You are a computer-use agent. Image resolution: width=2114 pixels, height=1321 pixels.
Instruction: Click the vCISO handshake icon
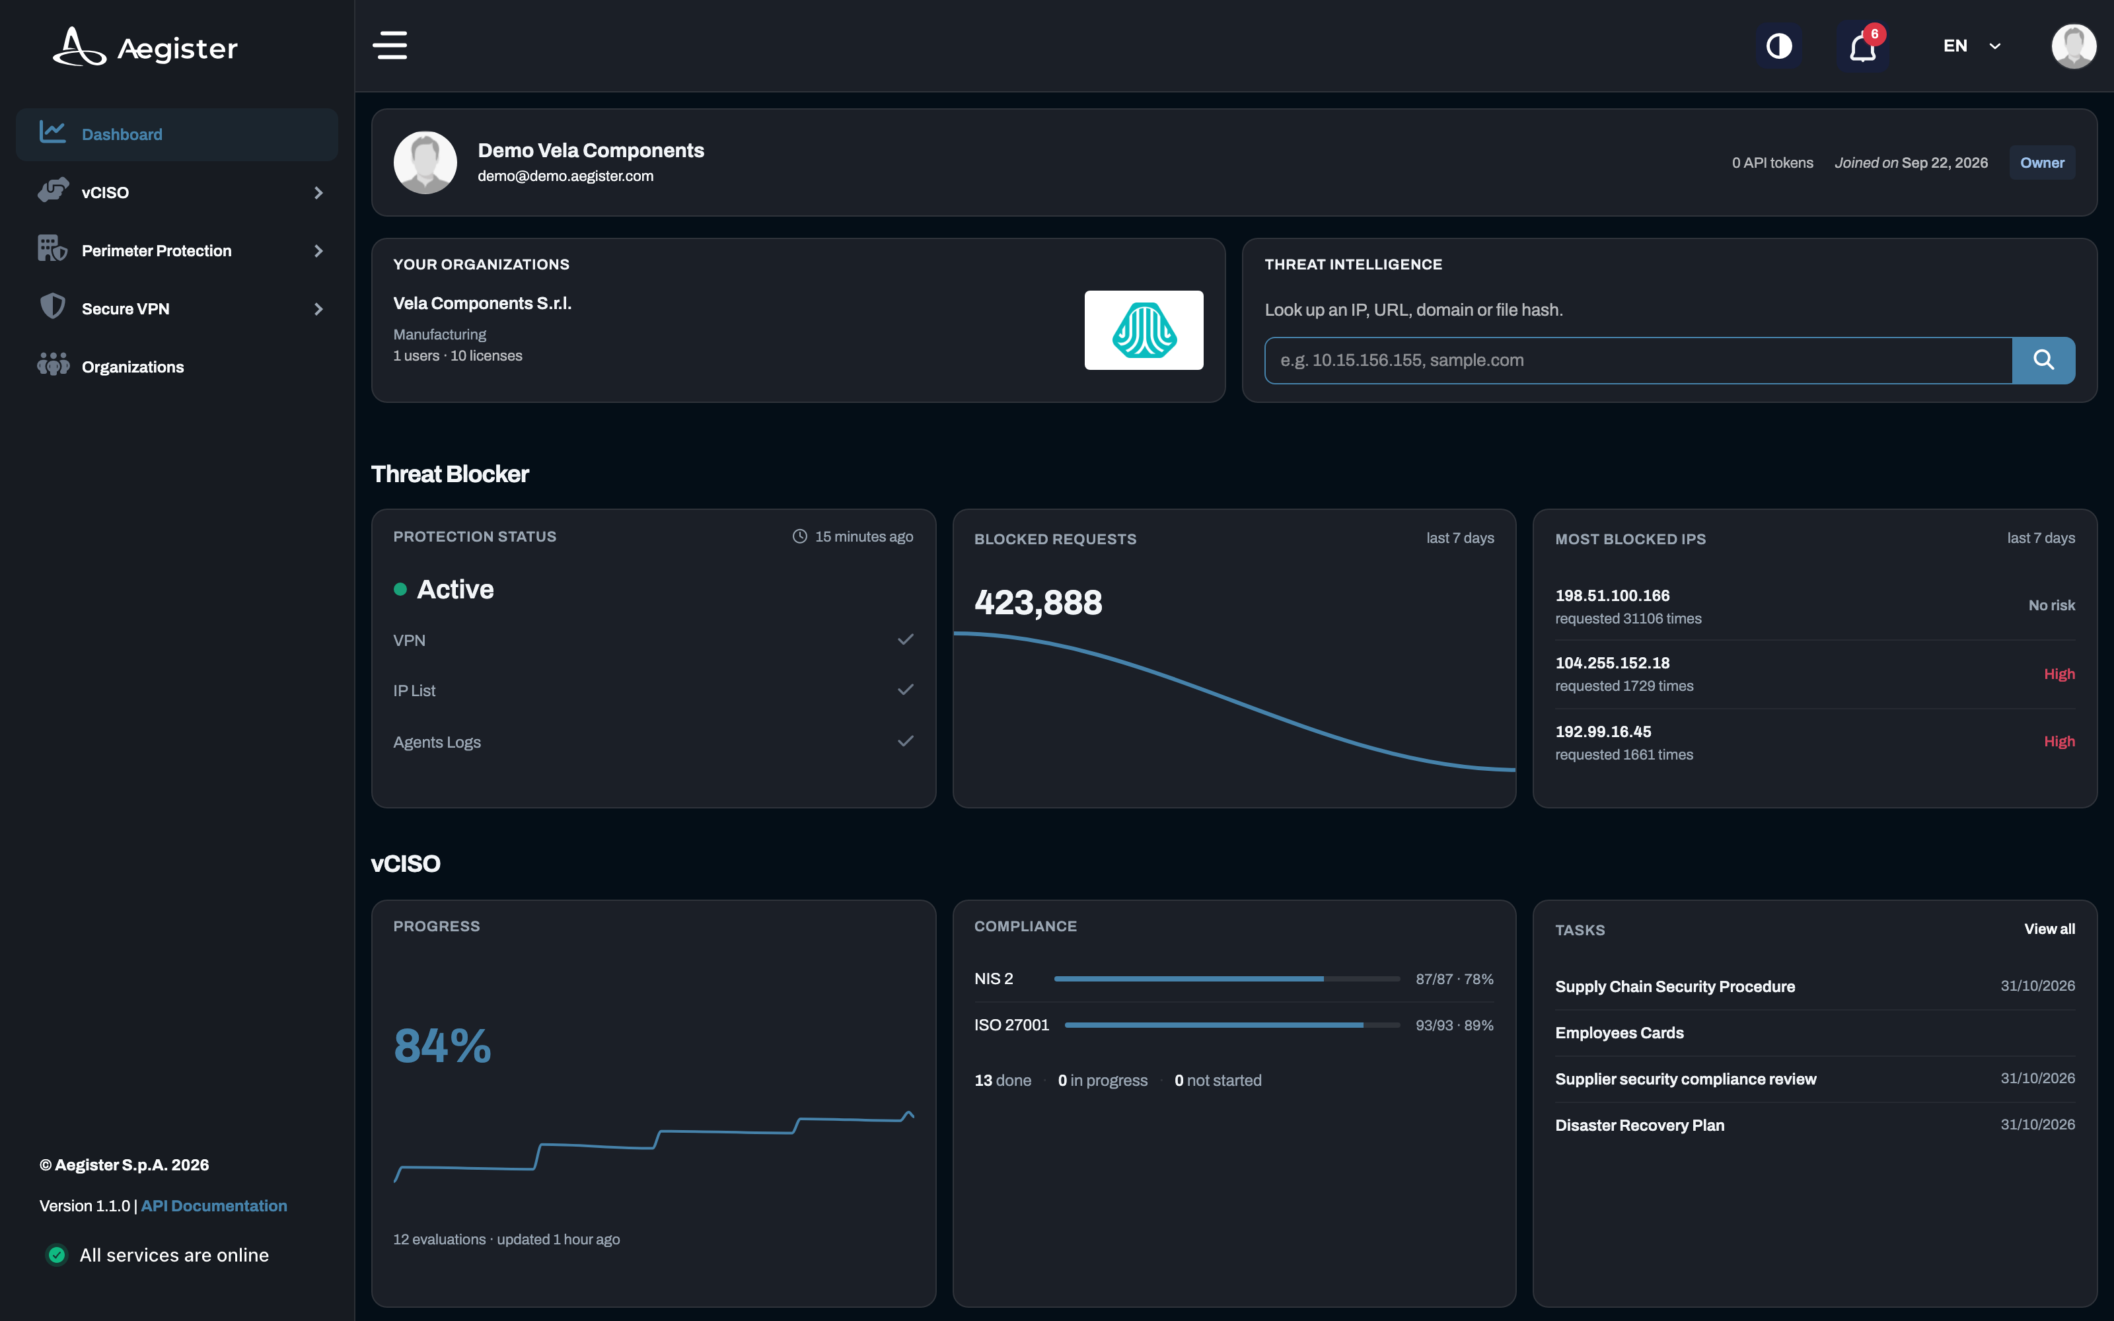coord(54,190)
